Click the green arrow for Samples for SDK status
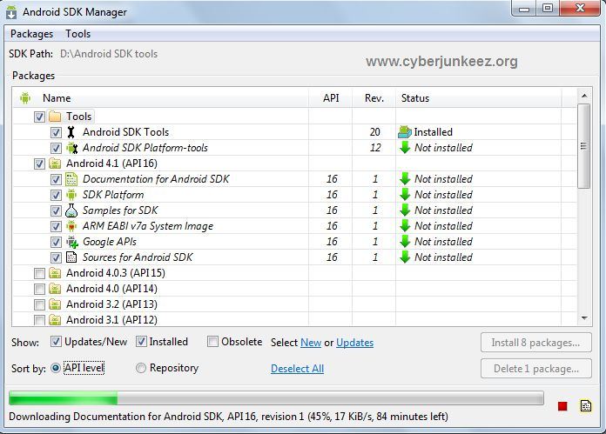This screenshot has width=606, height=434. 405,210
